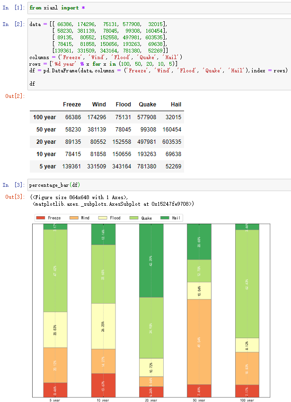Click into the data definition code cell

[x=159, y=54]
